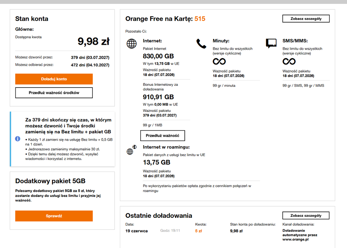Click the Doładuj konto button

(54, 79)
